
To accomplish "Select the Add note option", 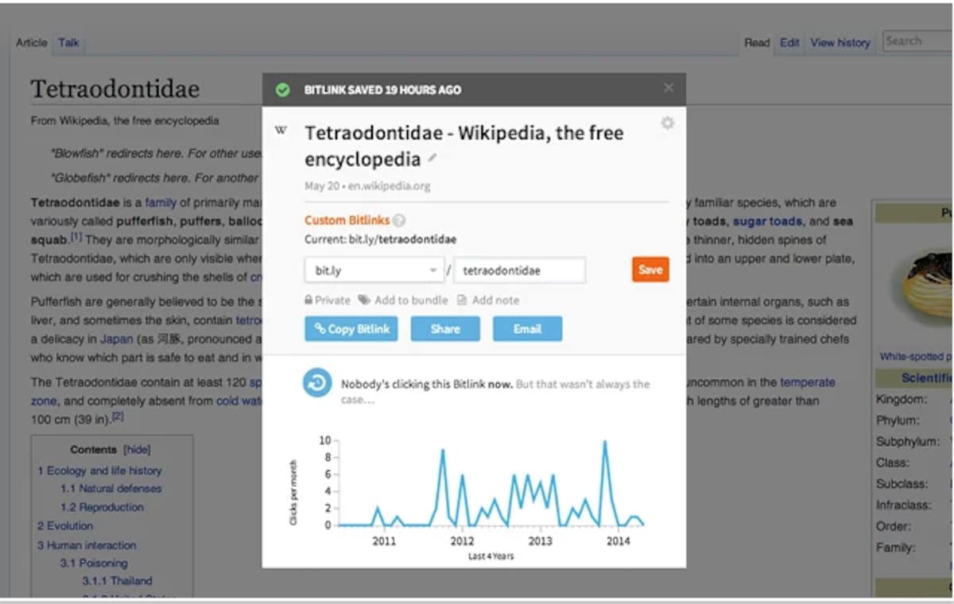I will pyautogui.click(x=488, y=300).
